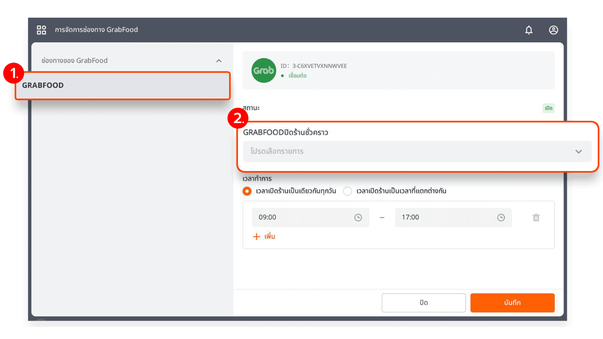Open the notification bell
This screenshot has width=603, height=339.
pyautogui.click(x=529, y=30)
